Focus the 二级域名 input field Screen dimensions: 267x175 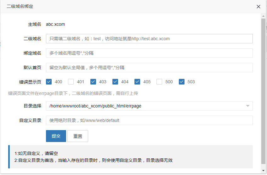pyautogui.click(x=149, y=39)
